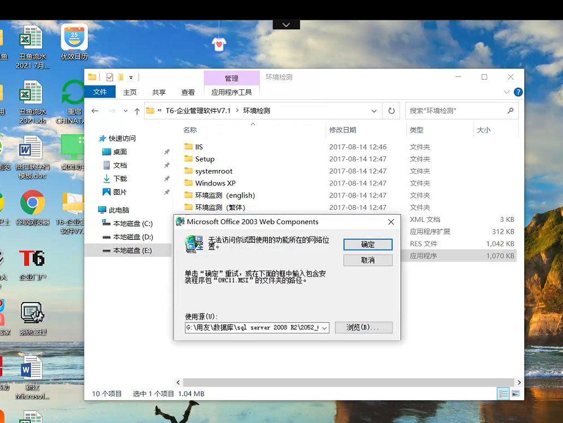563x423 pixels.
Task: Click the 管理 contextual tab
Action: (x=232, y=78)
